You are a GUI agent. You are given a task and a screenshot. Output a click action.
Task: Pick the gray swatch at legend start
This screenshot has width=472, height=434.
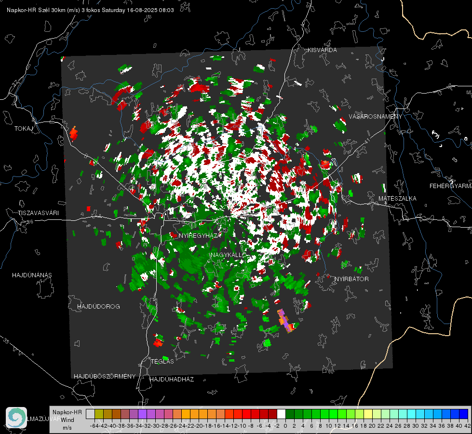tap(90, 414)
